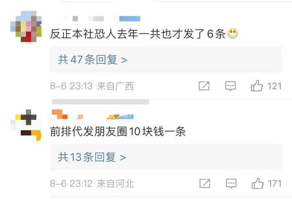Click comment text 前排代发朋友圈10块钱一条
292x200 pixels.
[x=118, y=131]
